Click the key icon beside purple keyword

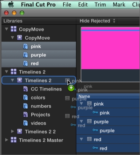pos(95,130)
